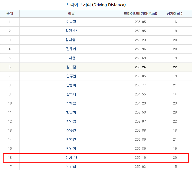The width and height of the screenshot is (193, 170).
Task: Select distance value 254.55
Action: click(x=140, y=94)
